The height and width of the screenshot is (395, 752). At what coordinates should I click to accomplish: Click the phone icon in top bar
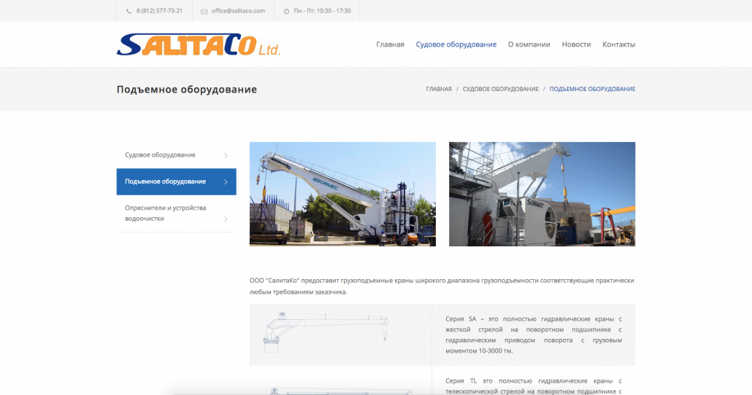click(x=128, y=11)
